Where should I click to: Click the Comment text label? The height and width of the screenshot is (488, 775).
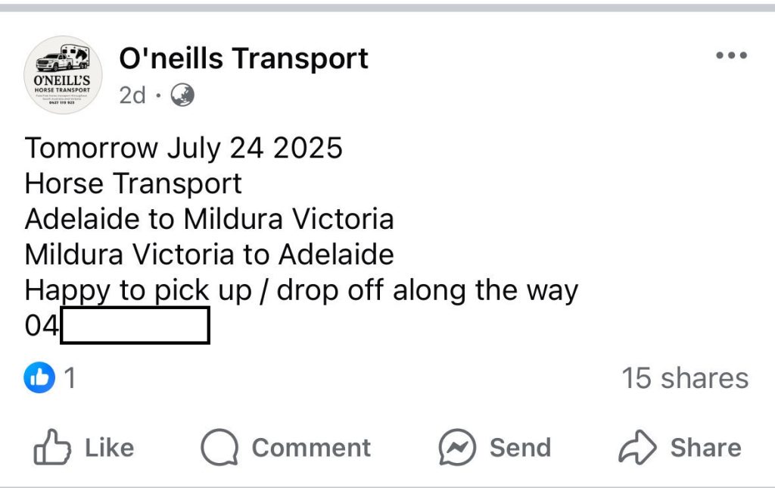(x=311, y=448)
